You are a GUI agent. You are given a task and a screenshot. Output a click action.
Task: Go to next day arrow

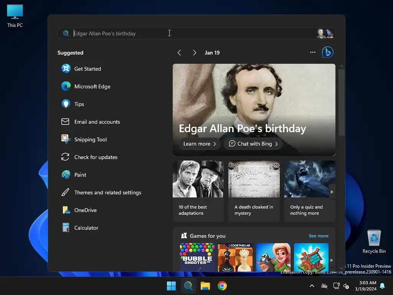tap(195, 52)
